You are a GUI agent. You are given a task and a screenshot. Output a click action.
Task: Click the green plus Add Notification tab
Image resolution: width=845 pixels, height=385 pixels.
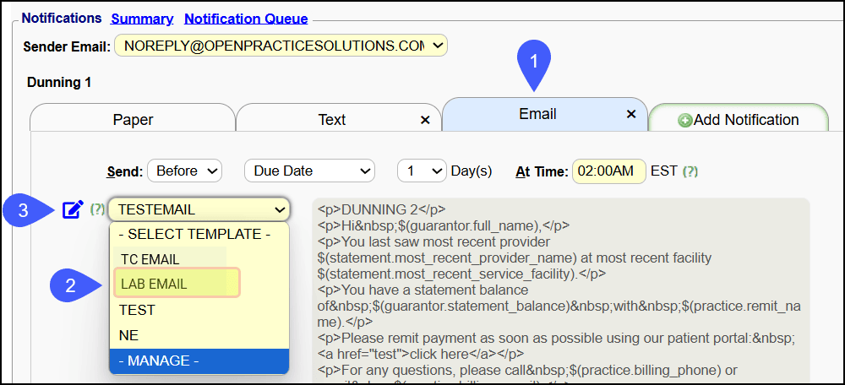tap(739, 120)
